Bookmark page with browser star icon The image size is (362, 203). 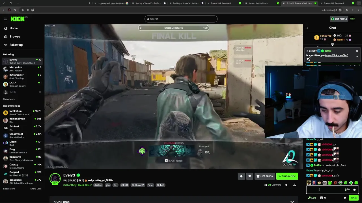[x=23, y=10]
